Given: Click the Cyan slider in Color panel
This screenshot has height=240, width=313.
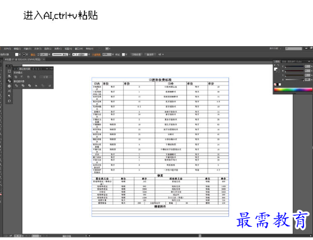Looking at the screenshot, I should click(x=295, y=67).
